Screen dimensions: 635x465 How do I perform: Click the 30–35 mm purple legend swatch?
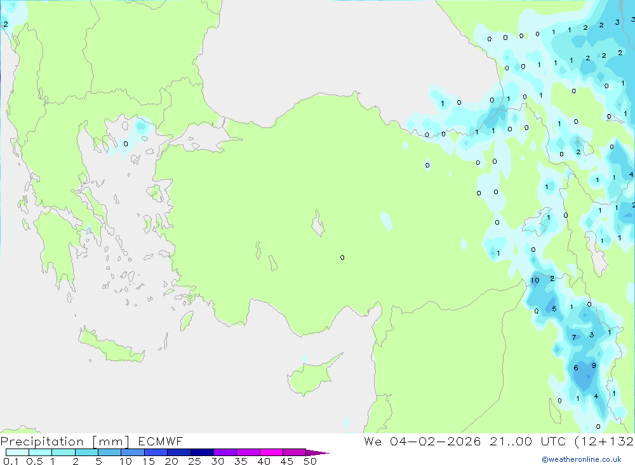click(x=225, y=452)
